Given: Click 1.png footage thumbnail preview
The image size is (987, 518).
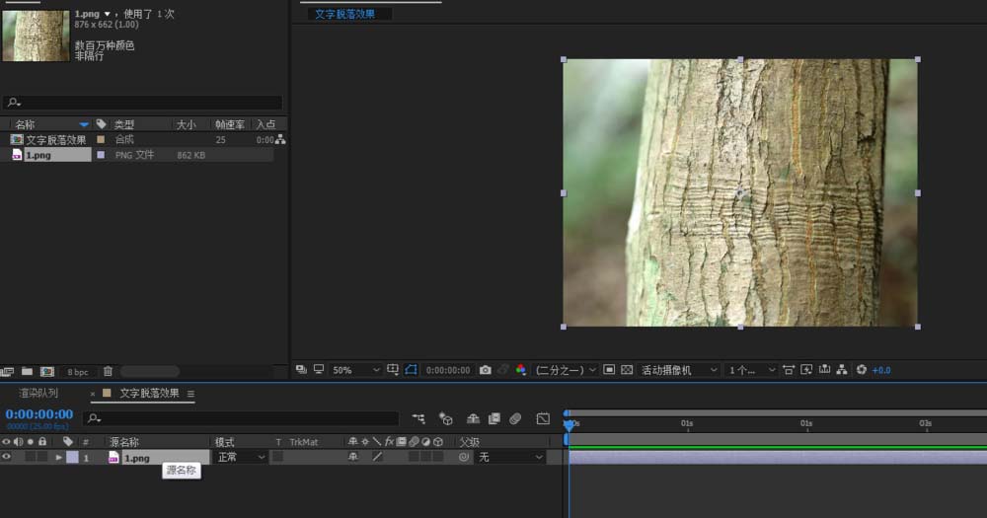Looking at the screenshot, I should (36, 36).
